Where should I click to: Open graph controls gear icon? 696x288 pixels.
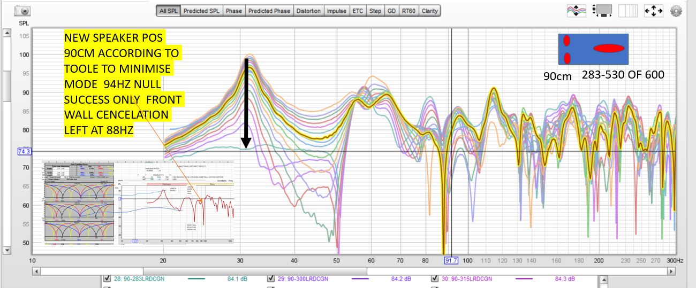click(676, 11)
